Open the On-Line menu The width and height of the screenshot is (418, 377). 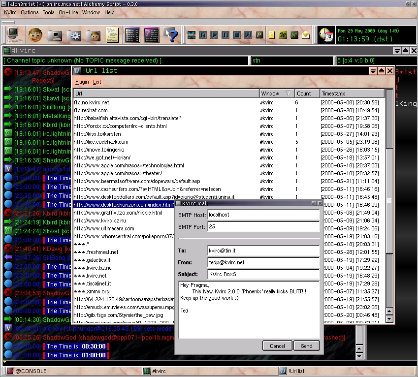point(68,12)
